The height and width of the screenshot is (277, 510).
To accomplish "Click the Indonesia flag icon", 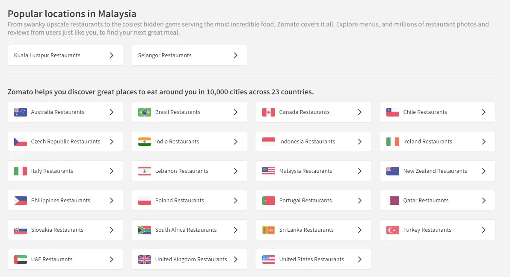I will (x=269, y=142).
